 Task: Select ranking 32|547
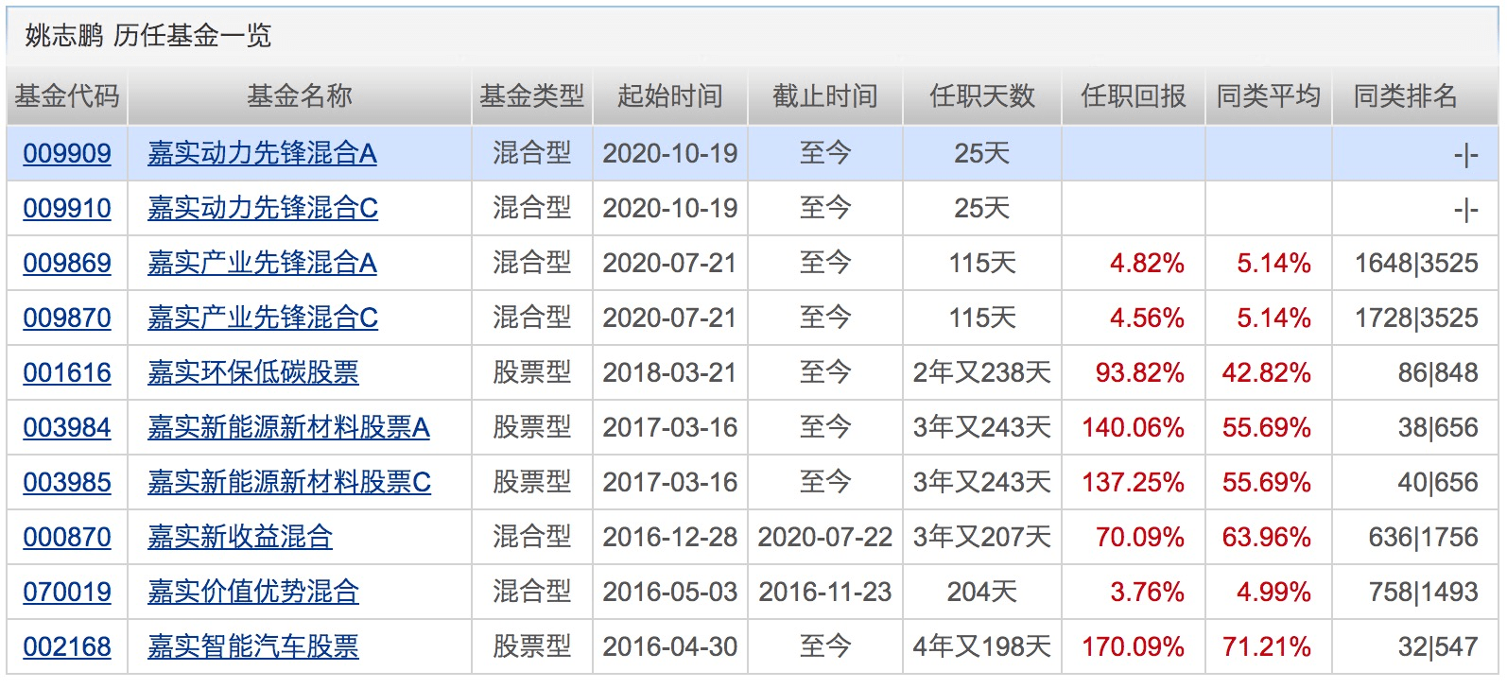[x=1438, y=646]
